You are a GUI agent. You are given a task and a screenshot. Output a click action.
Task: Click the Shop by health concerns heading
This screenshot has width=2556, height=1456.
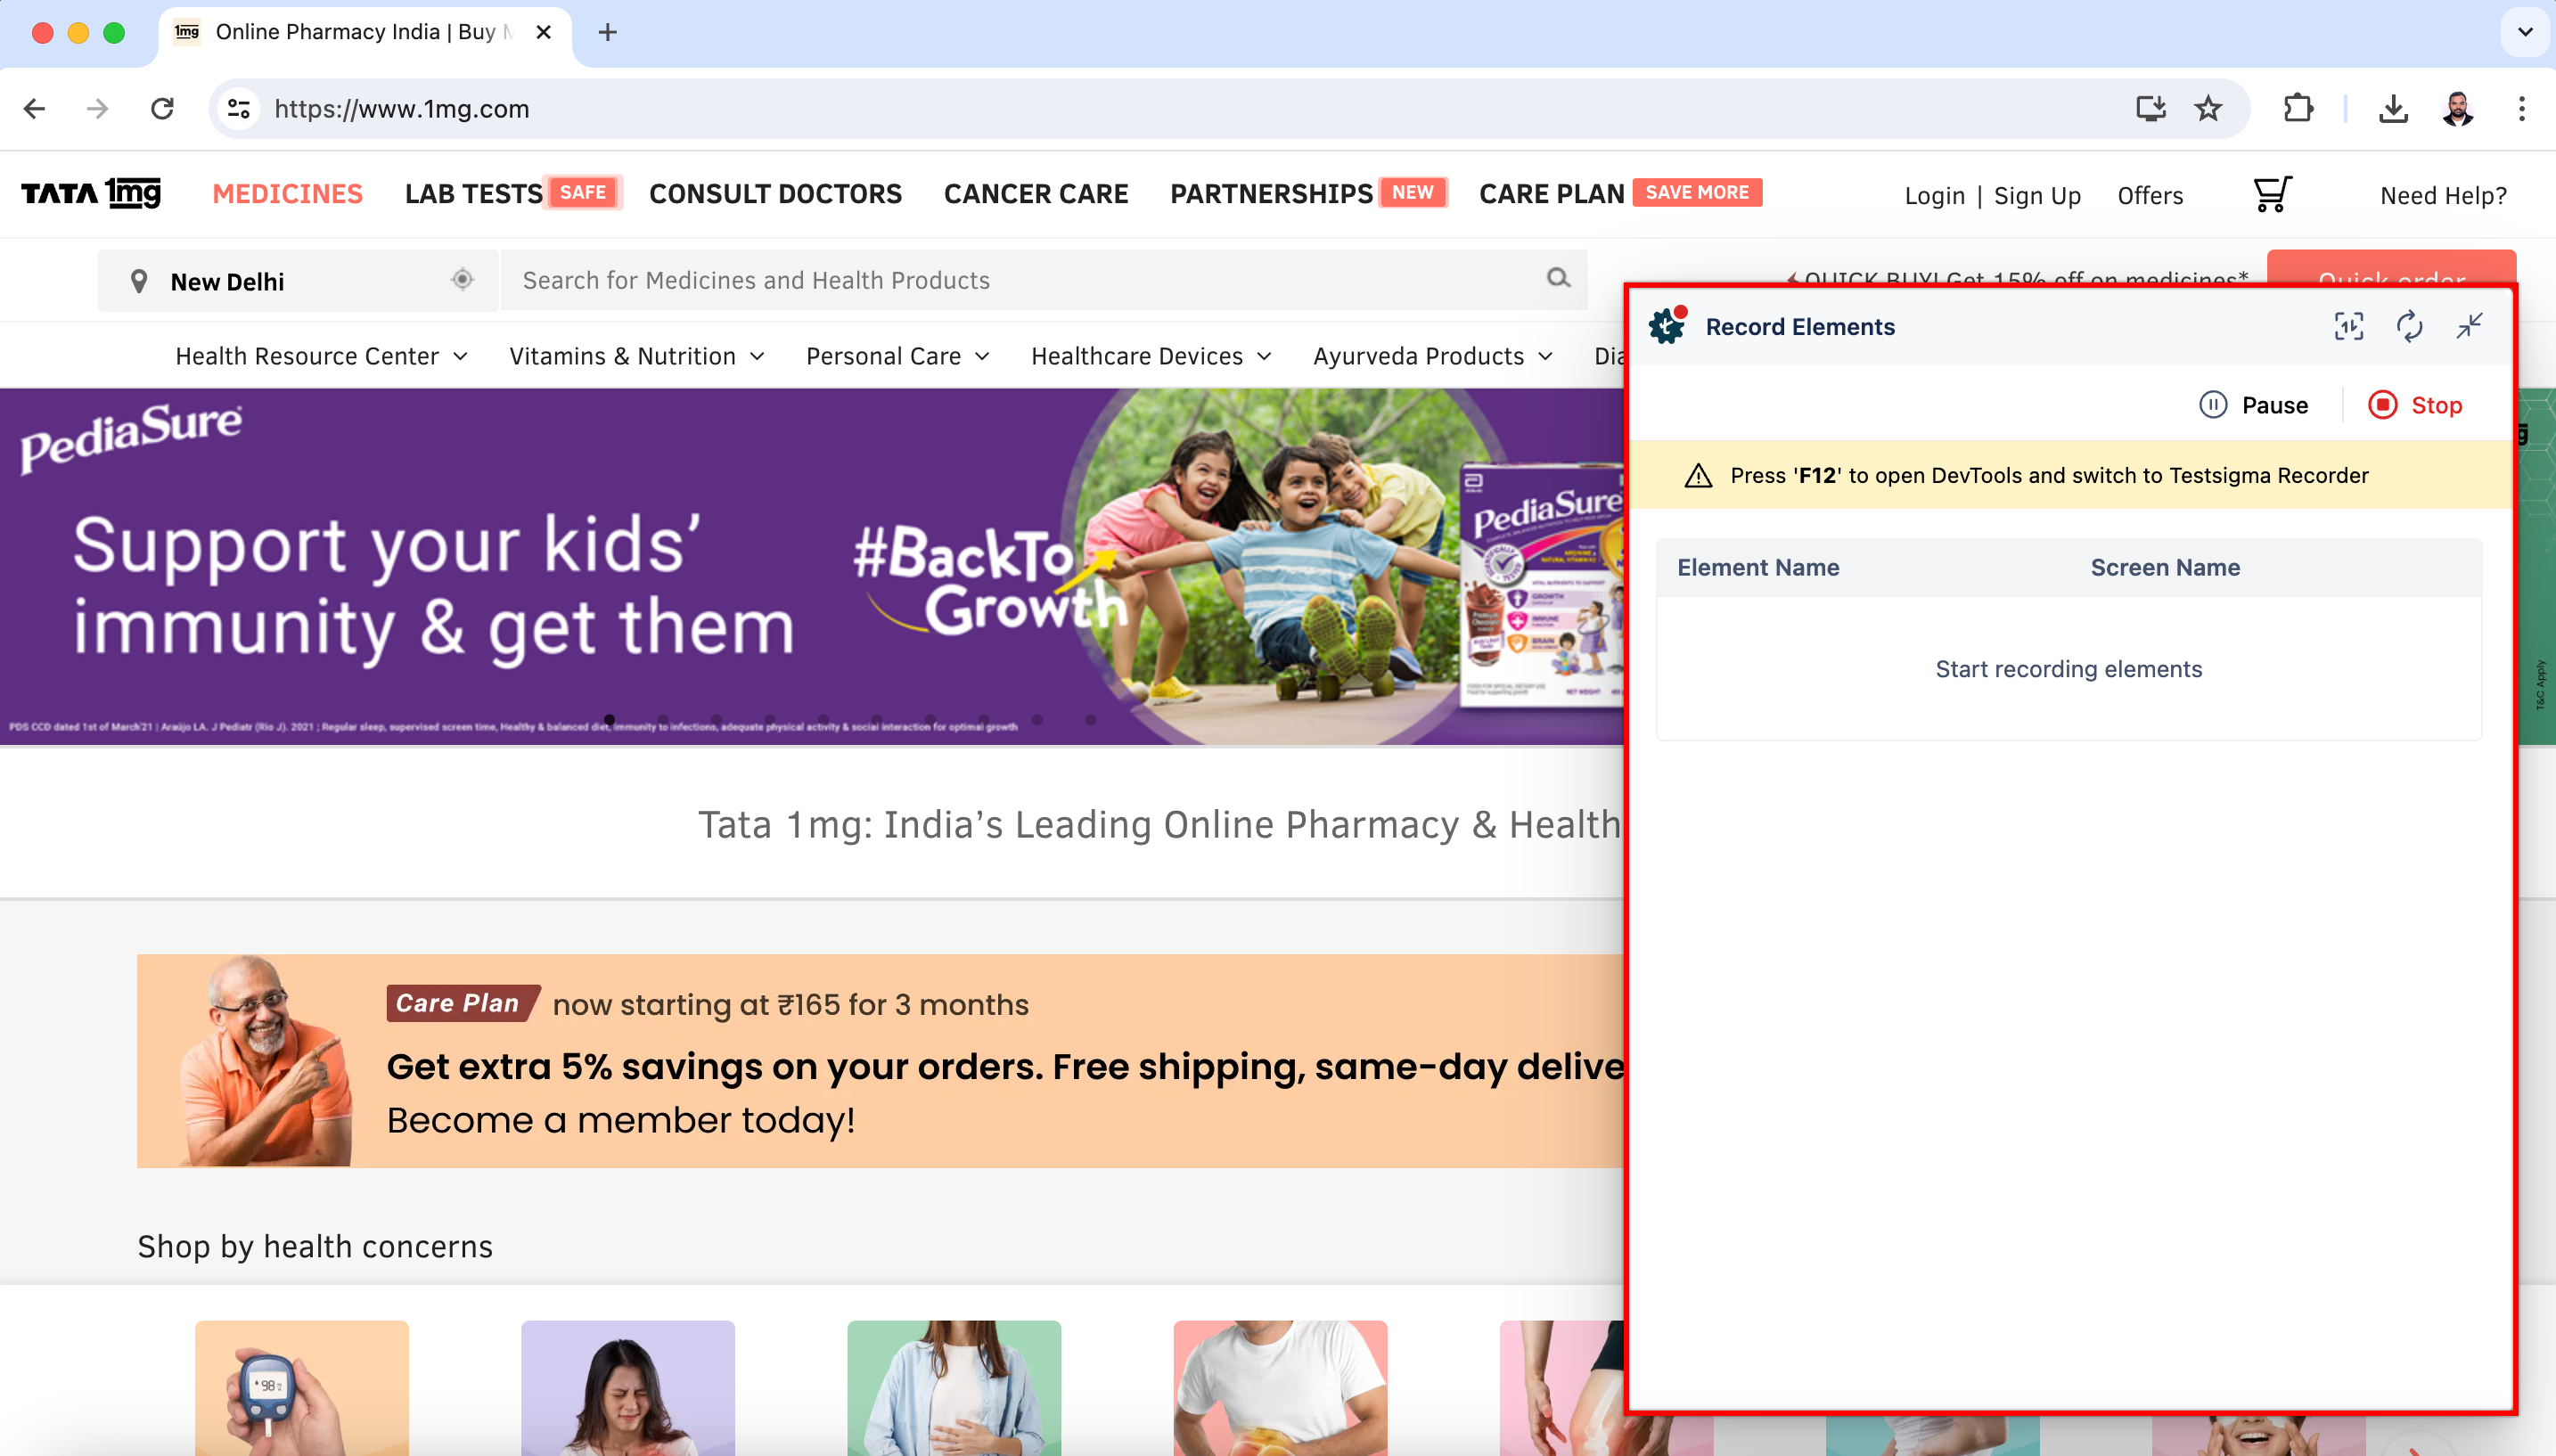314,1246
